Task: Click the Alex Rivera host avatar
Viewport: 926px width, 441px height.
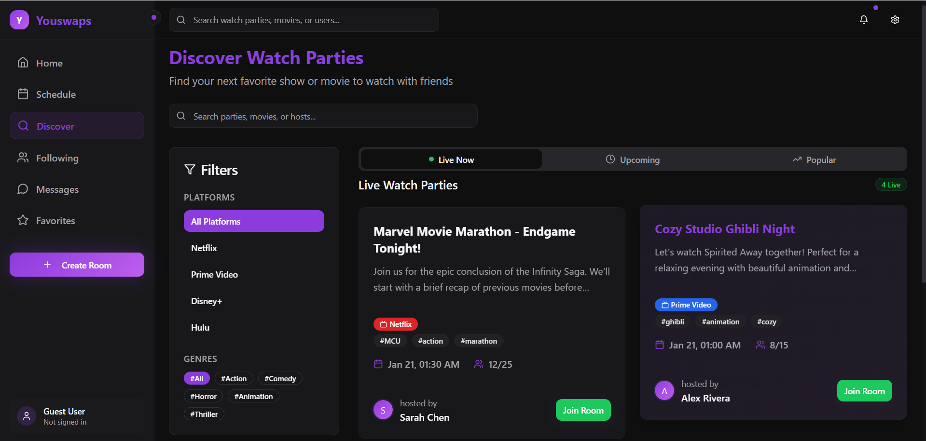Action: click(x=664, y=391)
